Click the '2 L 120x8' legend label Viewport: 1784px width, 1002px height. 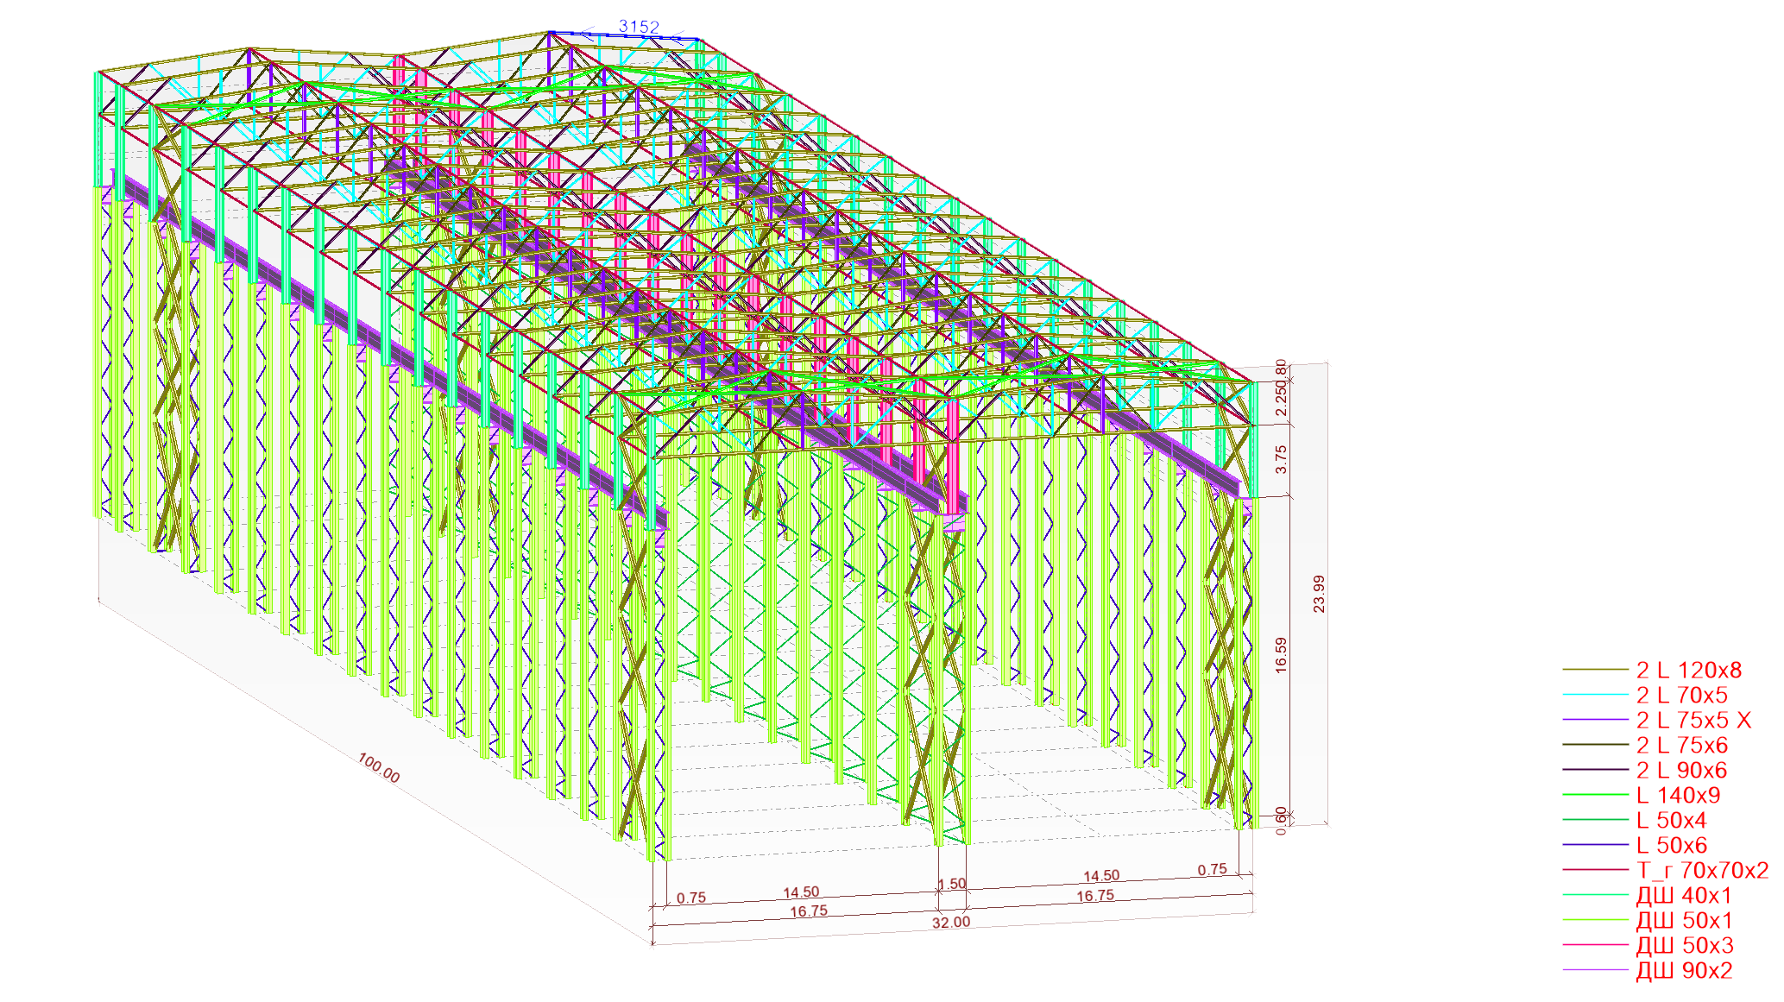pos(1688,670)
